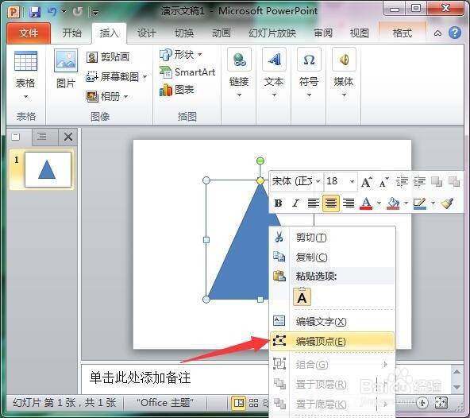Align text left in mini toolbar

coord(314,203)
